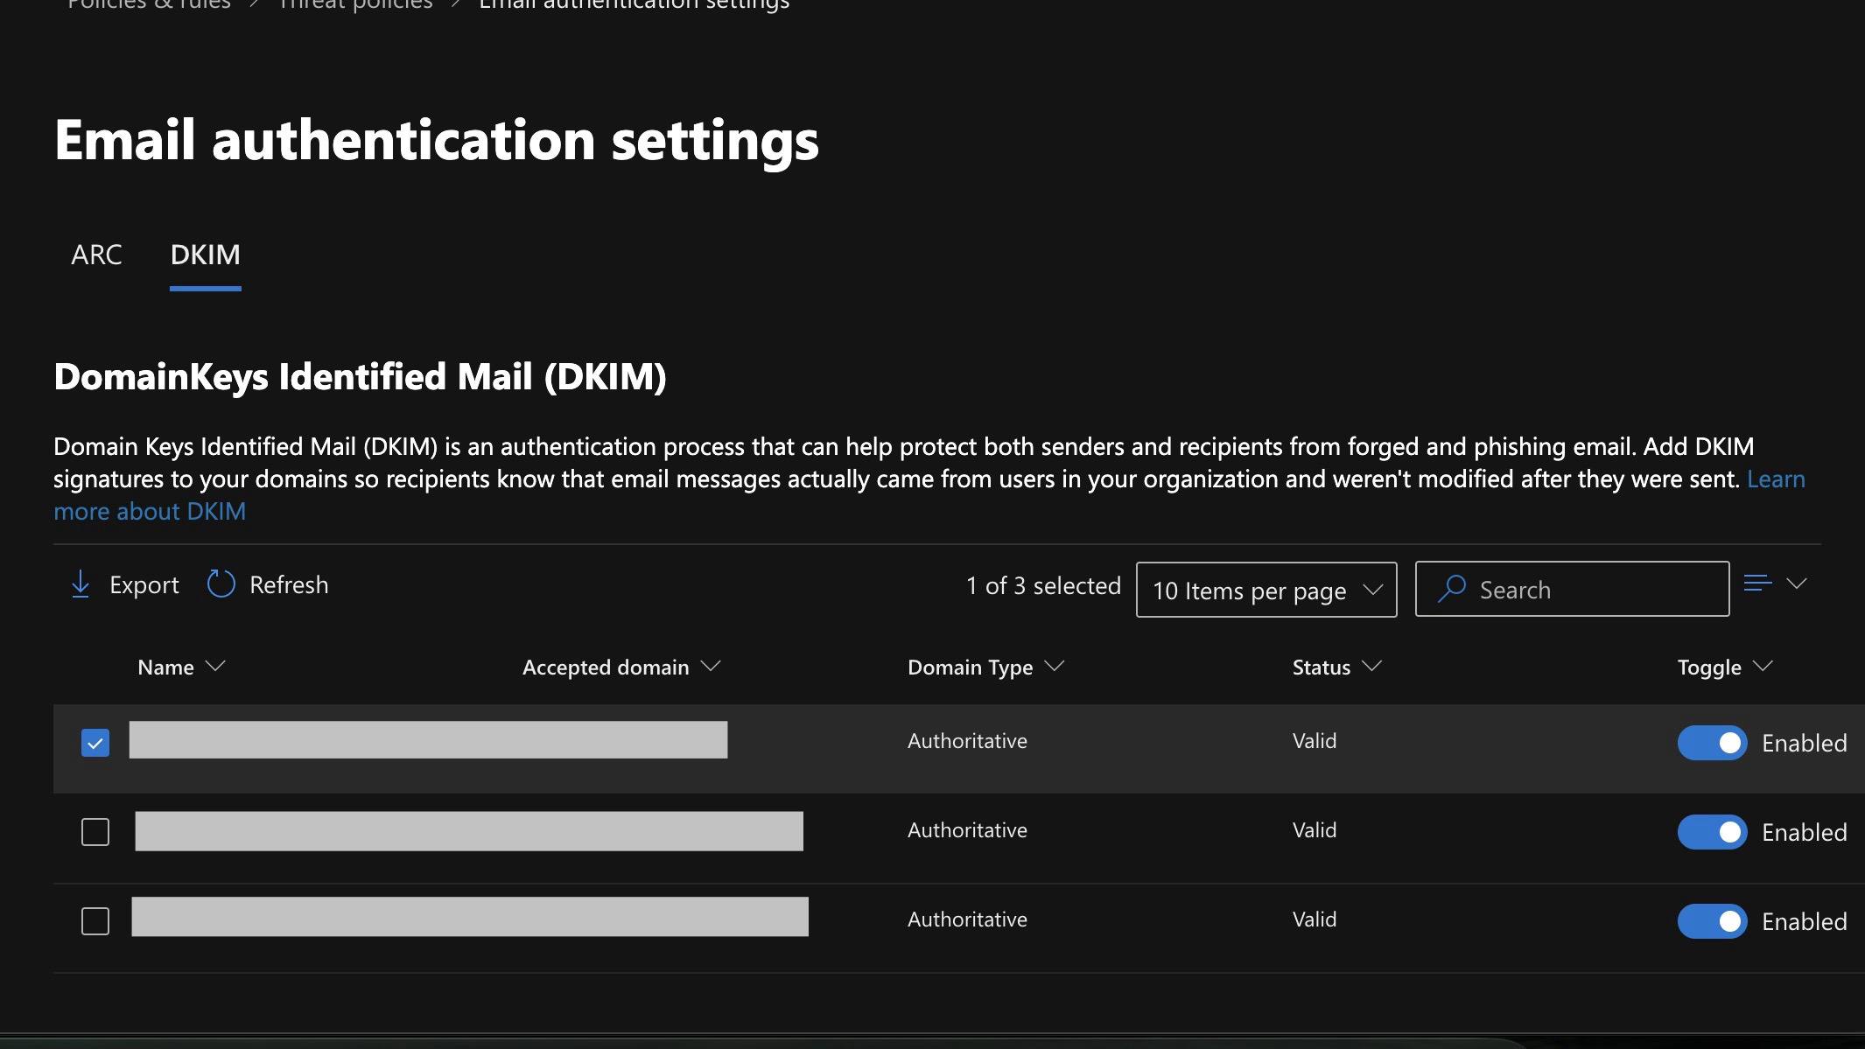Open the chevron beside view options icon
The image size is (1865, 1049).
point(1796,584)
